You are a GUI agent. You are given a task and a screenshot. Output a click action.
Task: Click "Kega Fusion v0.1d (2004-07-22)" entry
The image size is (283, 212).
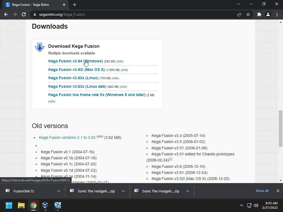tap(69, 170)
